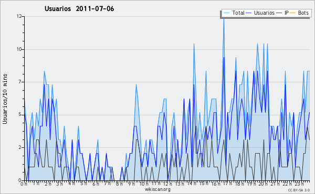
Task: Click the x-axis label '14 h'
Action: point(192,184)
